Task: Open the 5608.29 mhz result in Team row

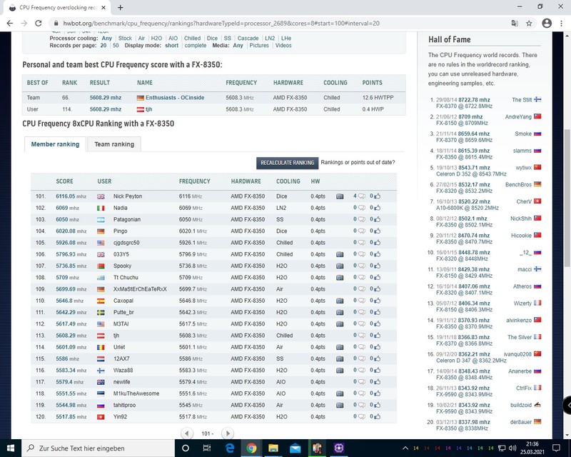Action: tap(106, 98)
